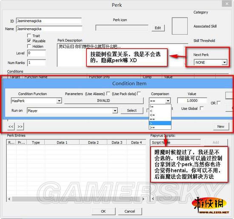Click the Add script button
Screen dimensions: 234x219
[216, 142]
